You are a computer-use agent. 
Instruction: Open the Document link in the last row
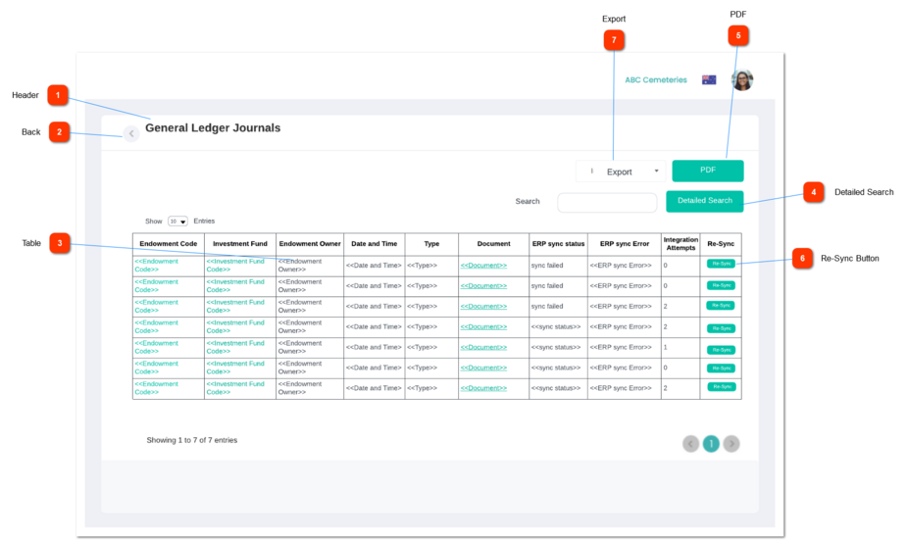483,388
